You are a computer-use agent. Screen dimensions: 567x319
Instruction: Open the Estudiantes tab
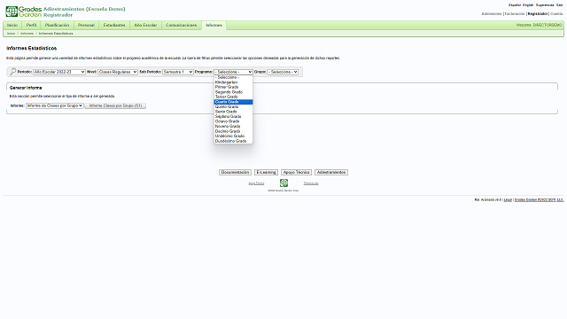point(114,26)
